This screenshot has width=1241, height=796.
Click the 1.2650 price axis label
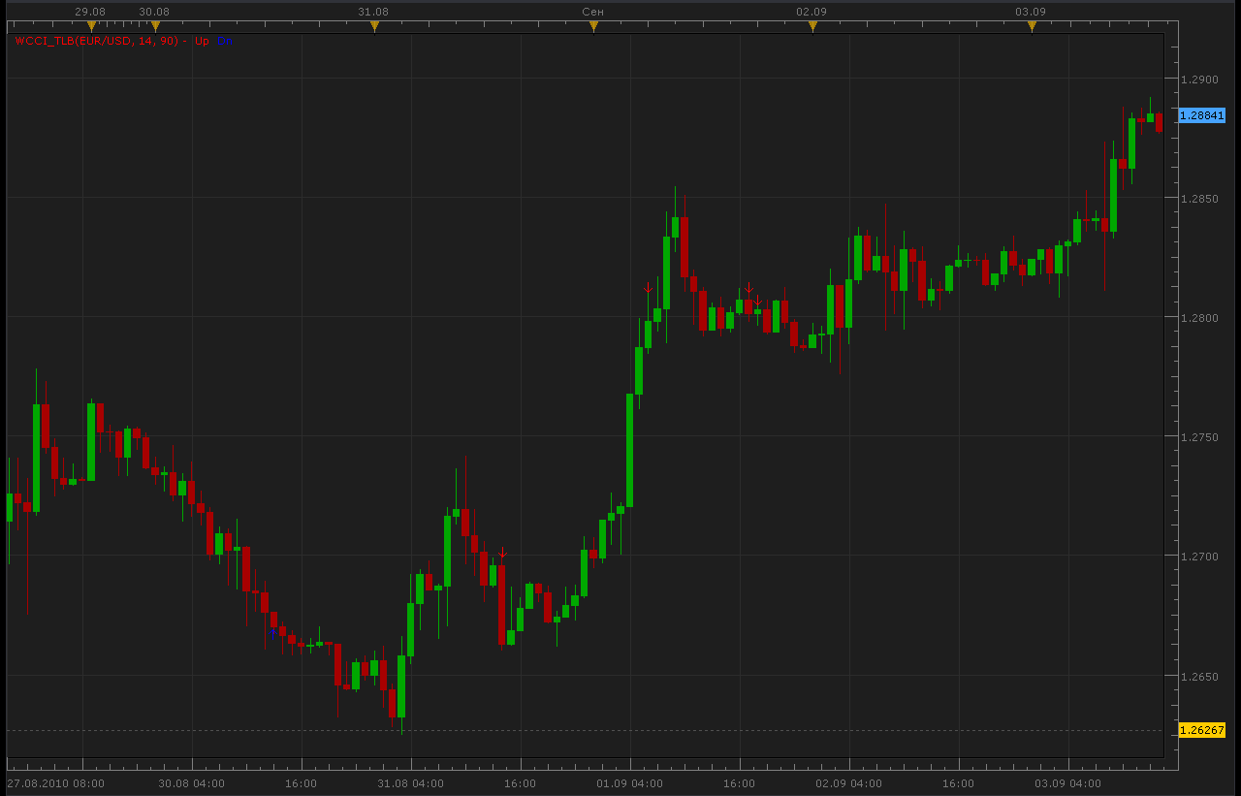(1198, 676)
